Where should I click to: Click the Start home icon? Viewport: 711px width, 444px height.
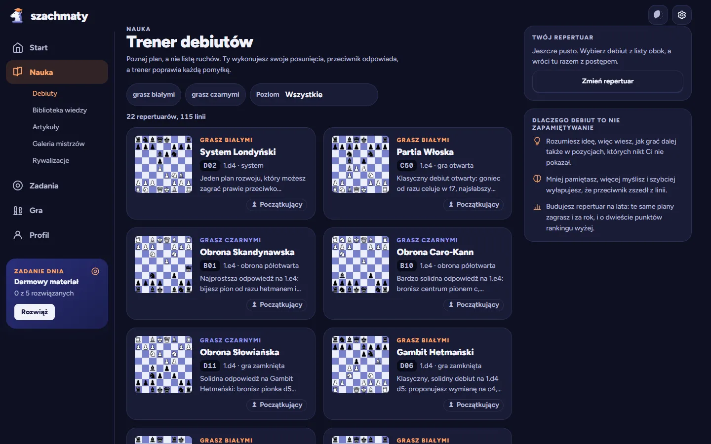coord(18,48)
